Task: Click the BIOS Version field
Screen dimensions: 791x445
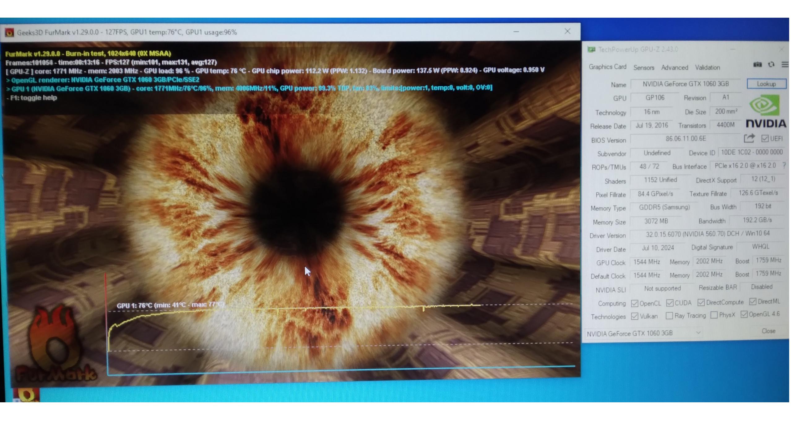Action: (685, 139)
